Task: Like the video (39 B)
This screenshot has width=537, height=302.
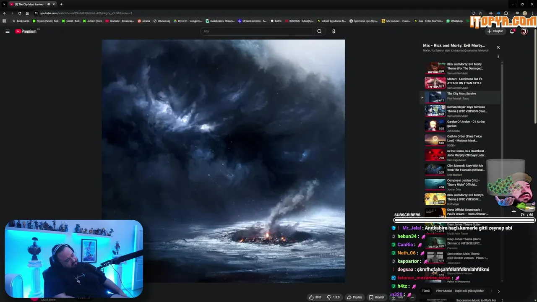Action: click(x=315, y=297)
